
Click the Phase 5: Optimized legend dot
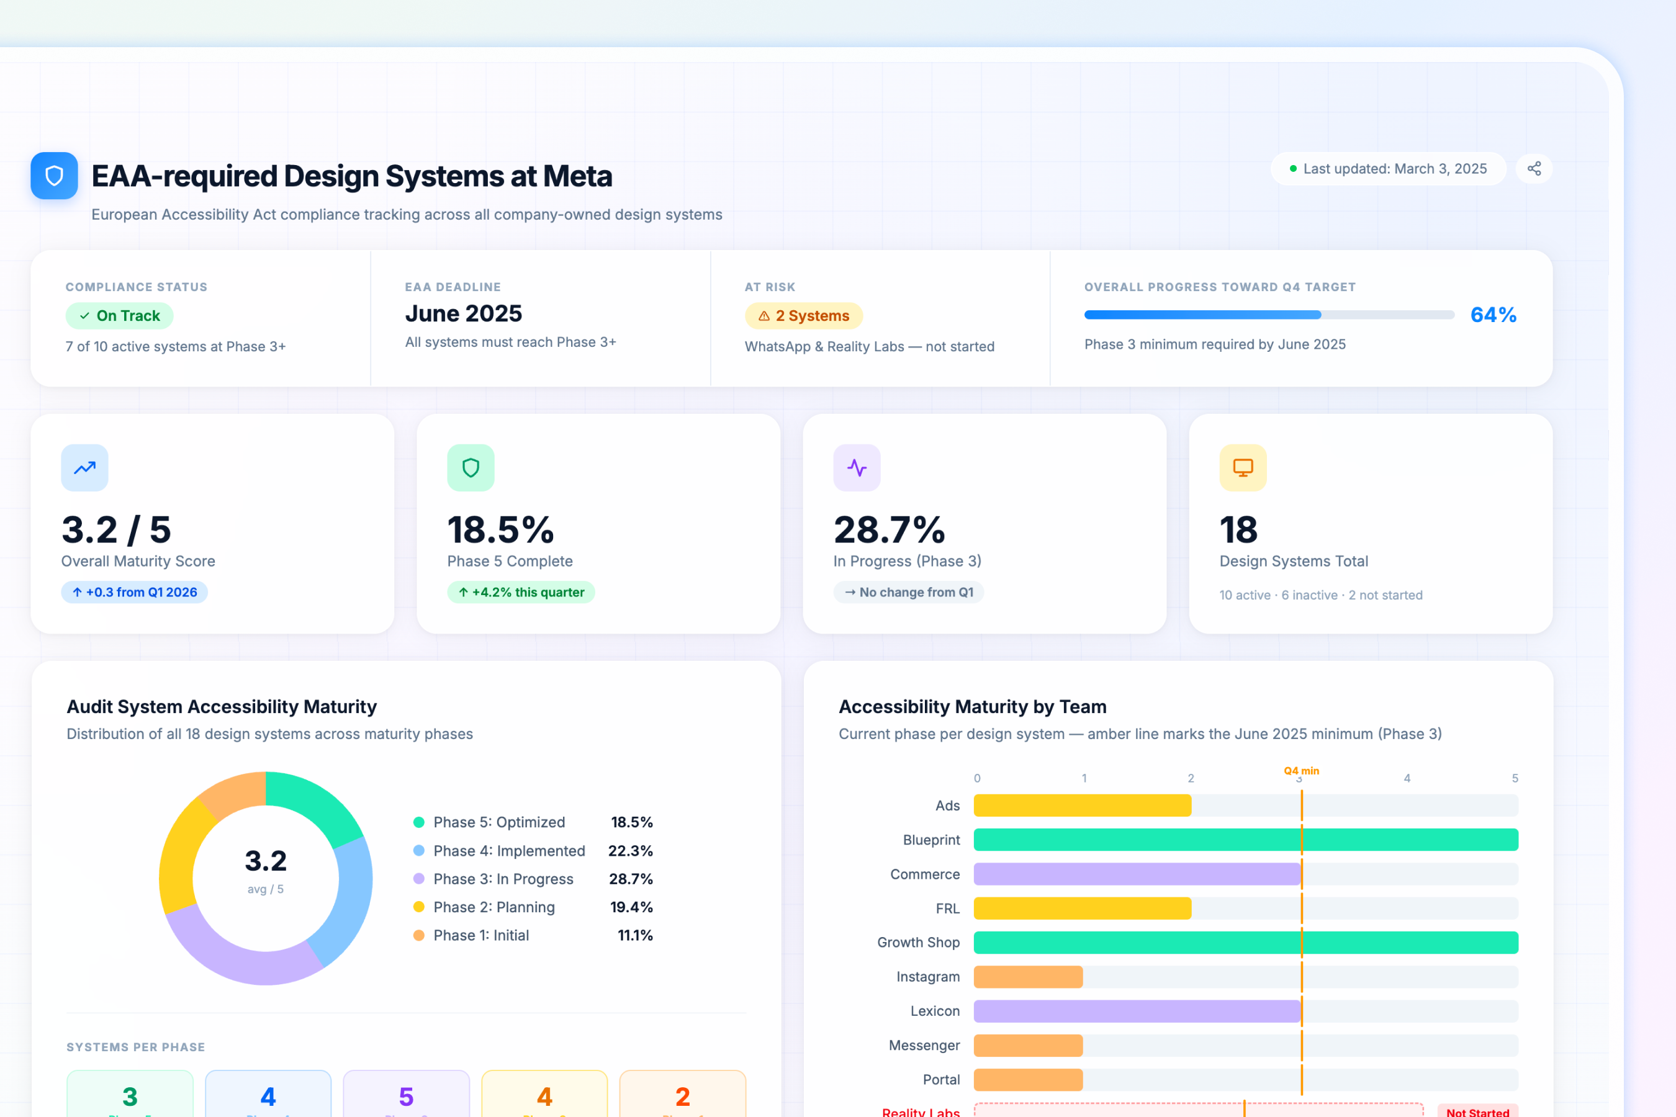pyautogui.click(x=419, y=822)
